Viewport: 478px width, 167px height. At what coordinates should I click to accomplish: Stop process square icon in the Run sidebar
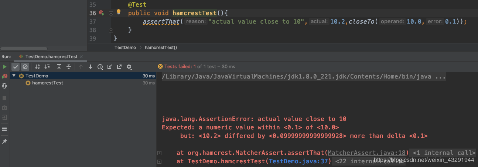[x=4, y=98]
